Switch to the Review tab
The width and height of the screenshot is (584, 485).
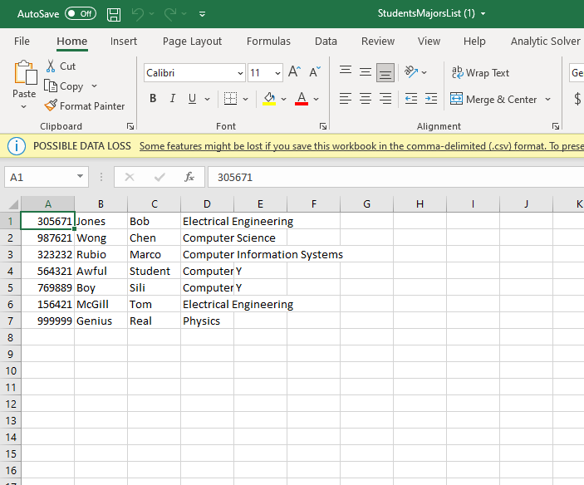pos(378,41)
